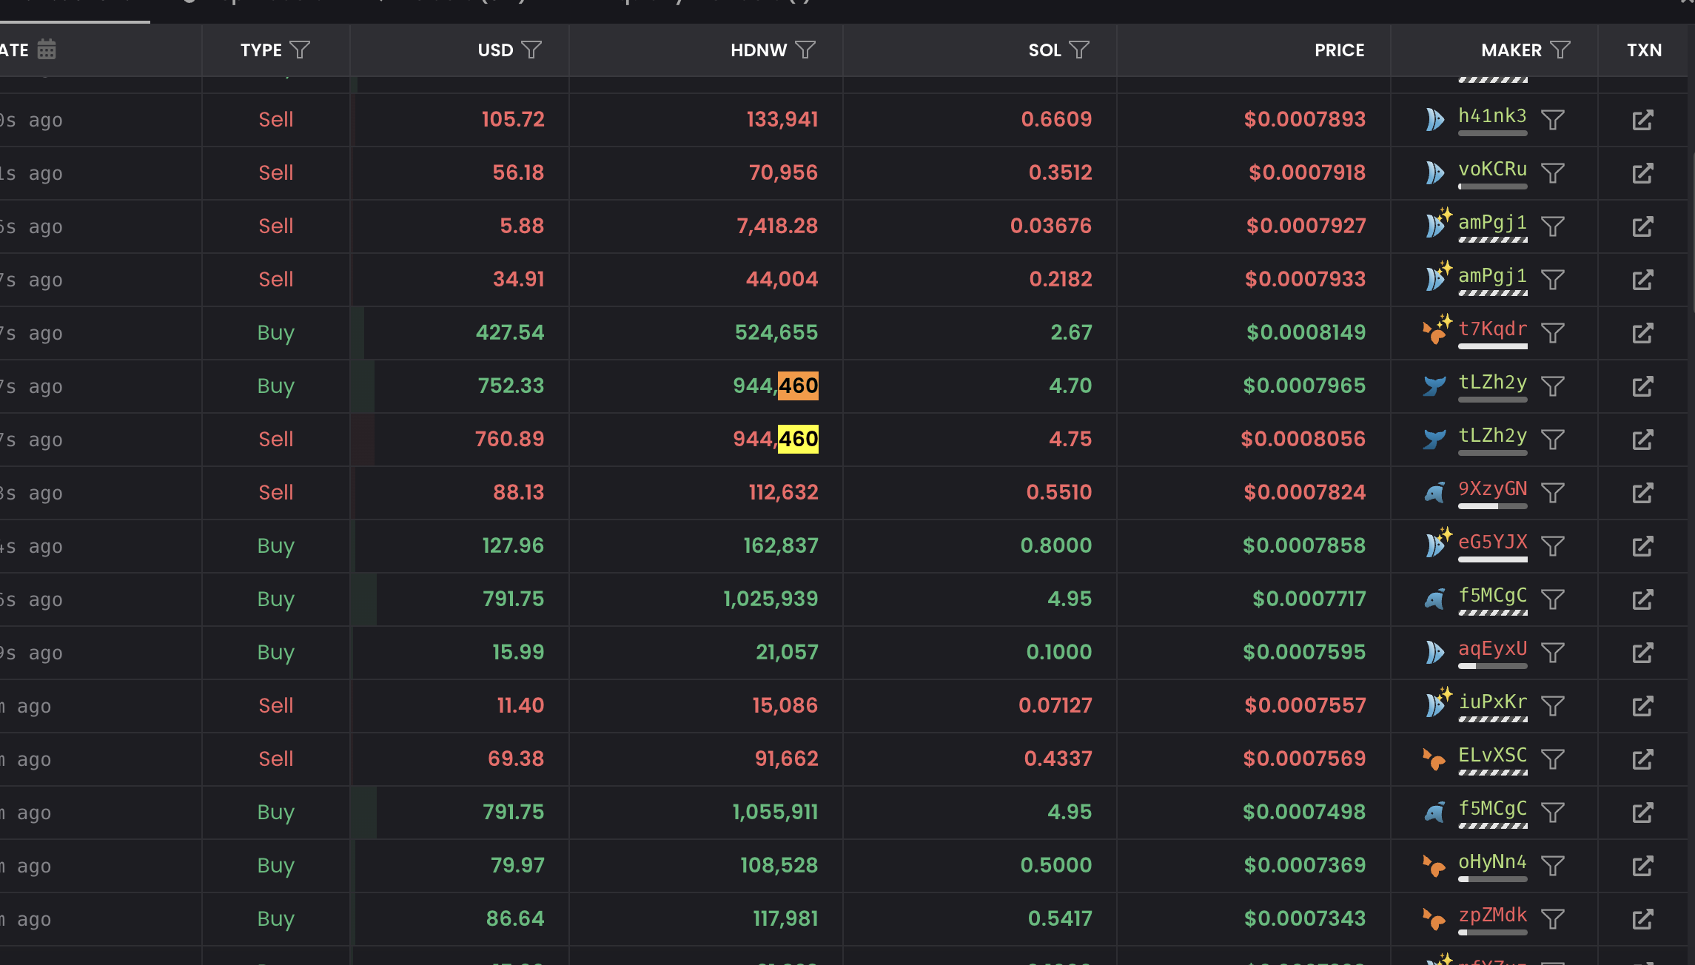Viewport: 1695px width, 965px height.
Task: Click HDNW amount 524,655
Action: 776,332
